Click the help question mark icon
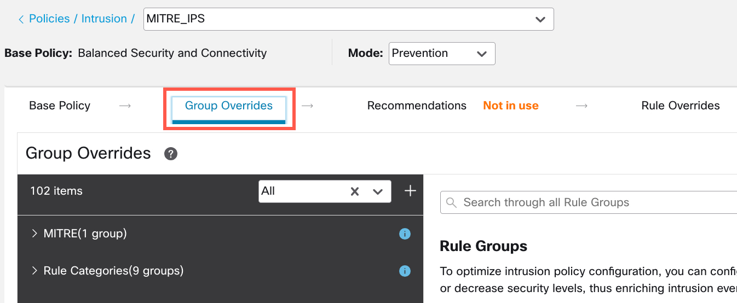 tap(171, 154)
